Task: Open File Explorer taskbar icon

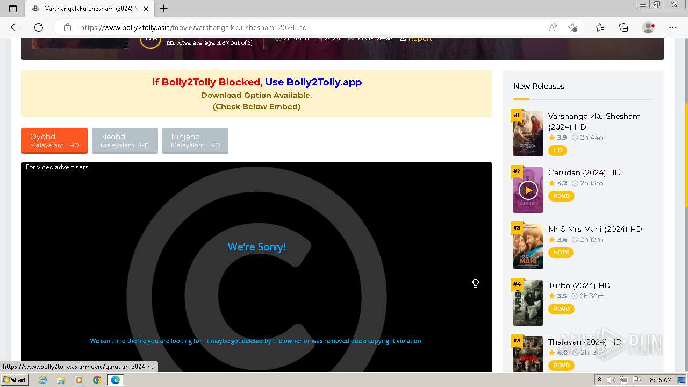Action: 61,380
